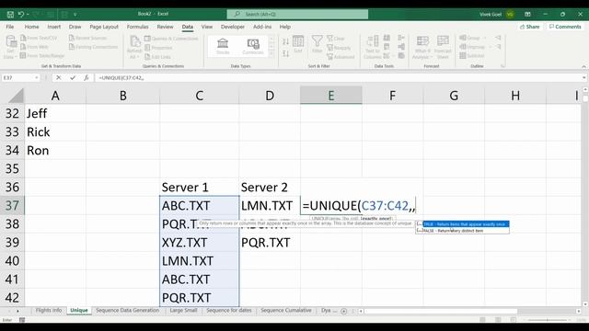Viewport: 589px width, 331px height.
Task: Click the Insert Function fx icon
Action: [87, 77]
